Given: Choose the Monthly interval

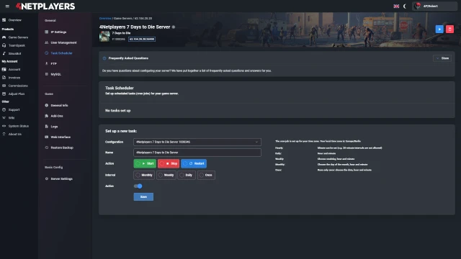Looking at the screenshot, I should [144, 175].
